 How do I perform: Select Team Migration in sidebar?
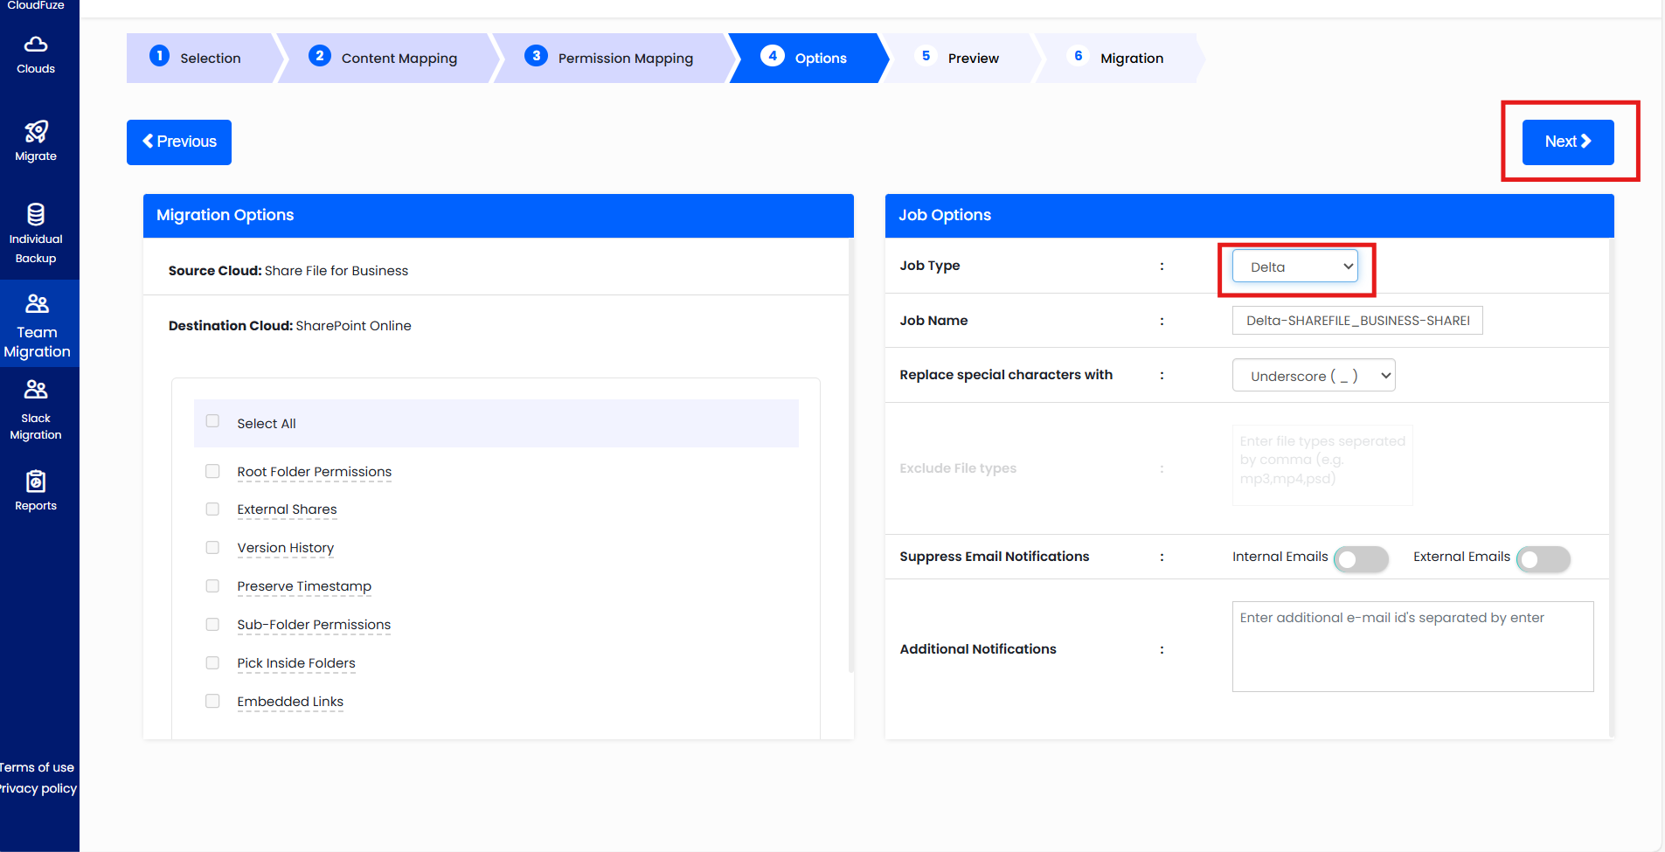point(37,325)
